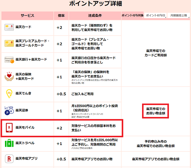This screenshot has width=191, height=168.
Task: Click the +1 rate in 楽天銀行+楽天カード row
Action: pyautogui.click(x=59, y=60)
